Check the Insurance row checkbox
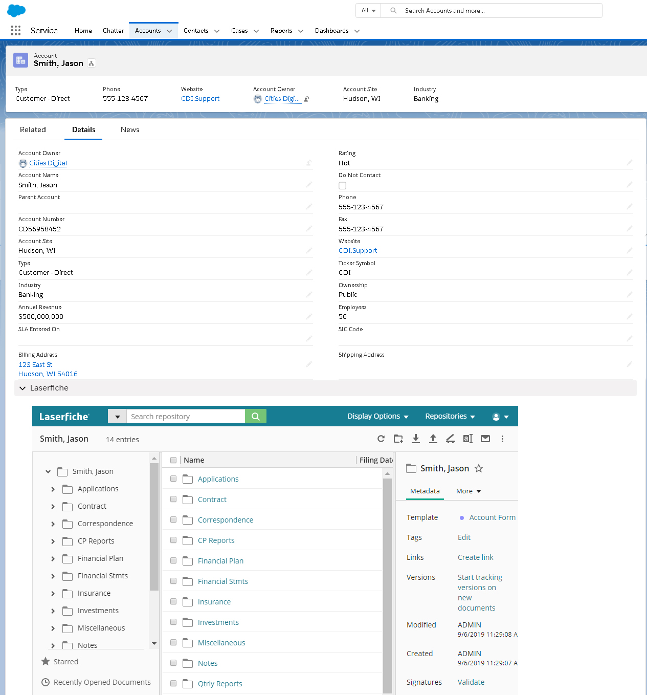The height and width of the screenshot is (695, 647). [x=173, y=602]
